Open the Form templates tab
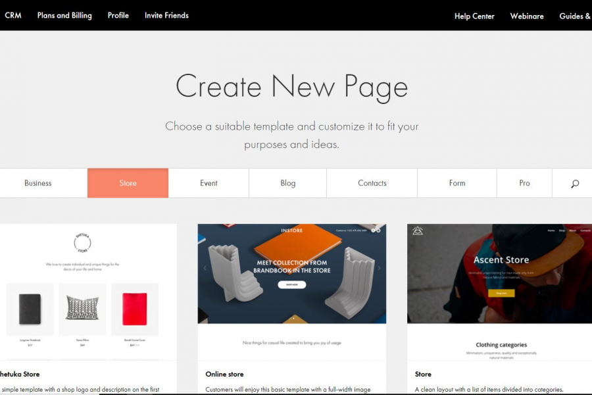Viewport: 592px width, 395px height. [457, 183]
